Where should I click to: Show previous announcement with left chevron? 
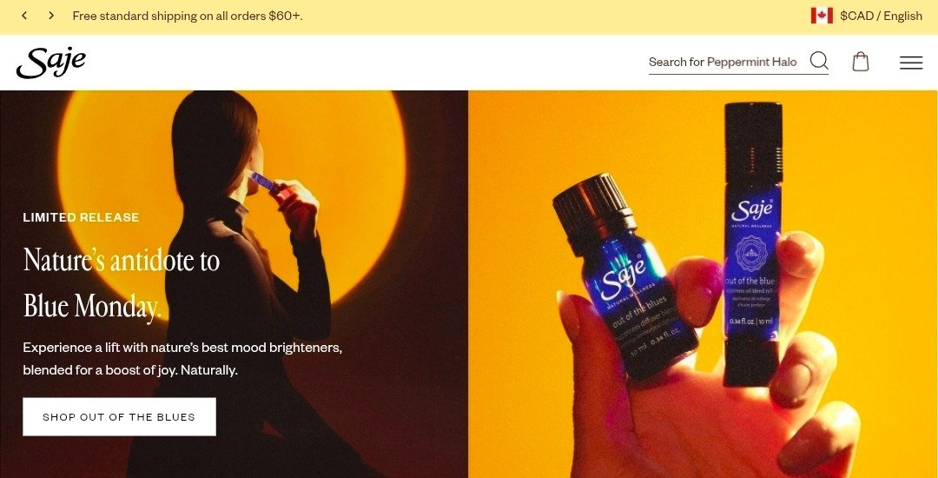pyautogui.click(x=24, y=16)
